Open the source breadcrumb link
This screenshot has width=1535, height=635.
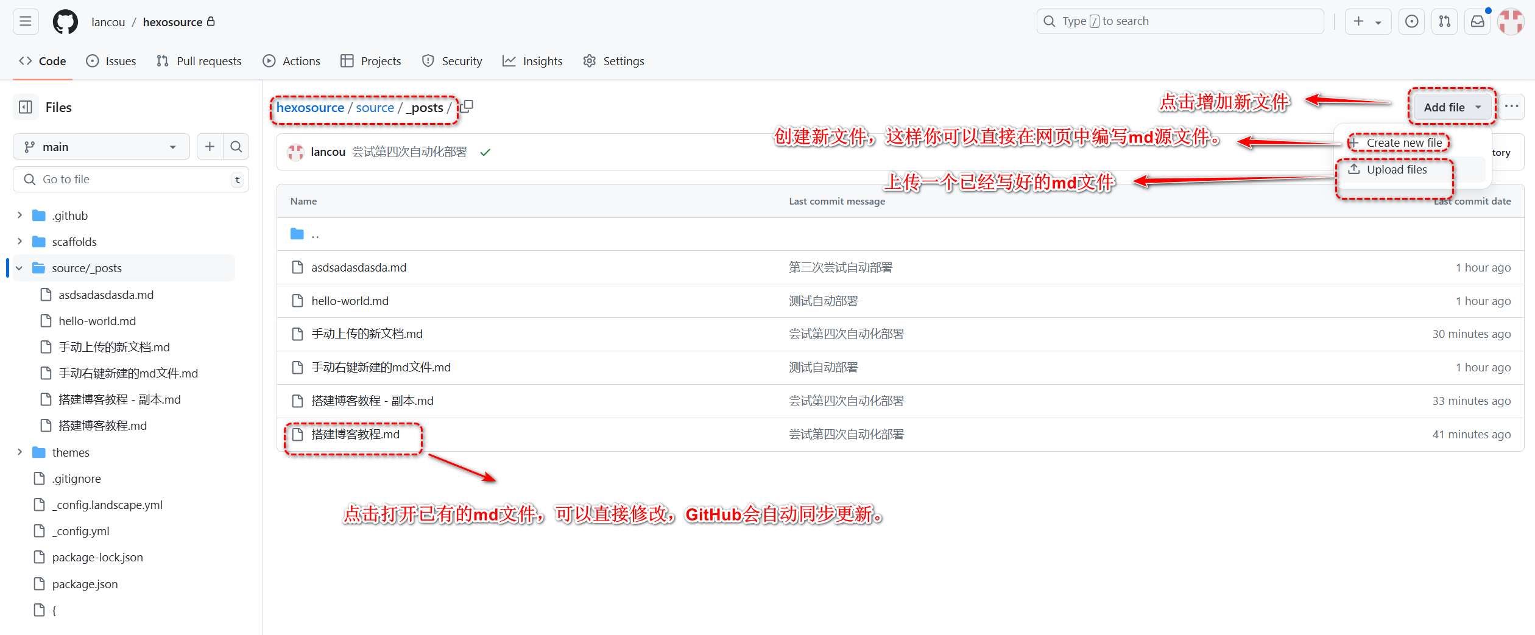coord(375,107)
